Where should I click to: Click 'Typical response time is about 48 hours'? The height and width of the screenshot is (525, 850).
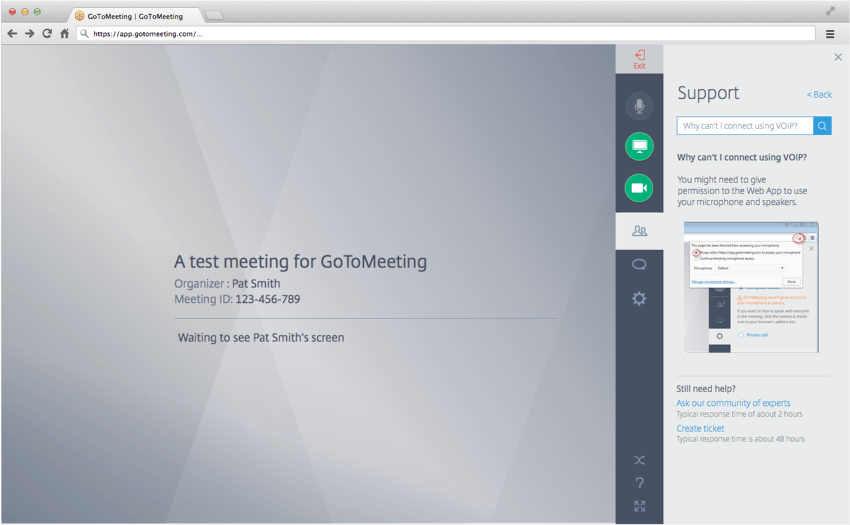pyautogui.click(x=740, y=439)
